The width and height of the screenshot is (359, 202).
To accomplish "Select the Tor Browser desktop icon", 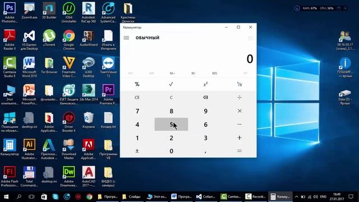I will tap(49, 66).
